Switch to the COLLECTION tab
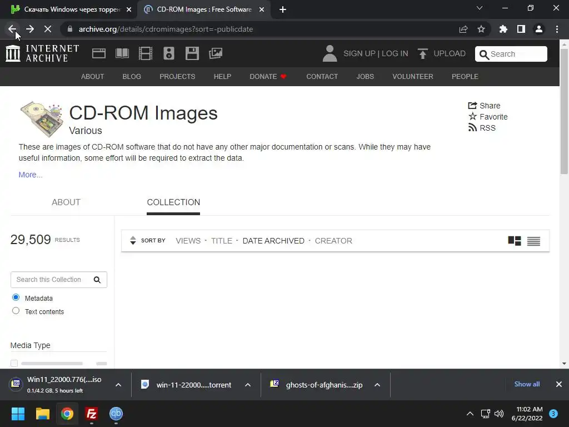 click(173, 202)
